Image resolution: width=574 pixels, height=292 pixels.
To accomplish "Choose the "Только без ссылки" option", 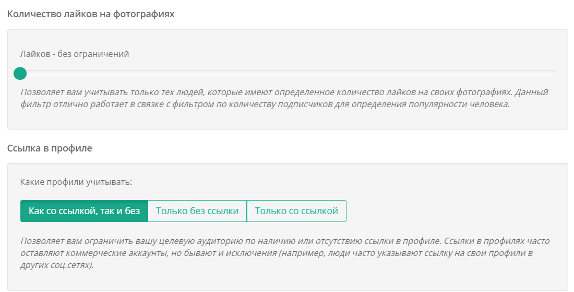I will click(197, 211).
